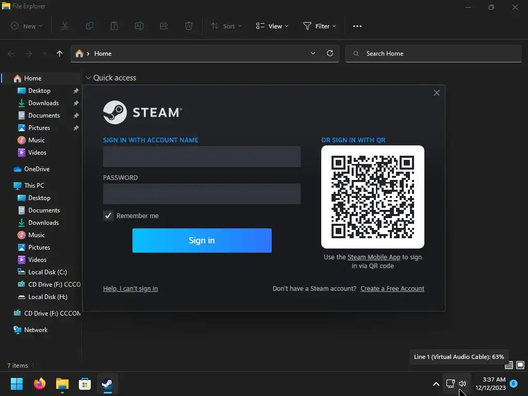Click the Steam QR code image
Screen dimensions: 528x396
373,197
